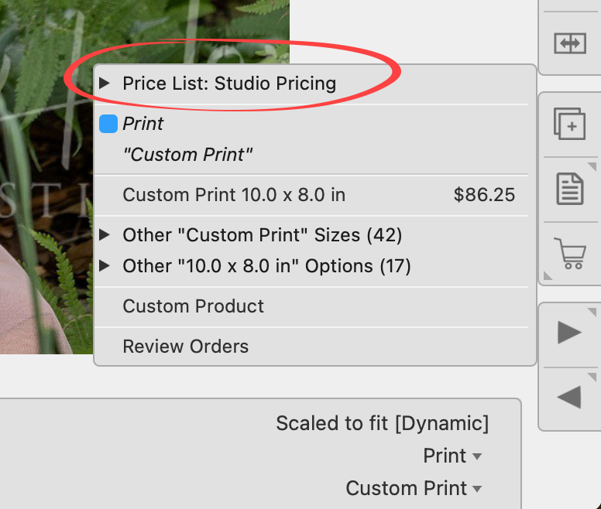The width and height of the screenshot is (601, 509).
Task: Click the $86.25 price in menu
Action: (x=484, y=195)
